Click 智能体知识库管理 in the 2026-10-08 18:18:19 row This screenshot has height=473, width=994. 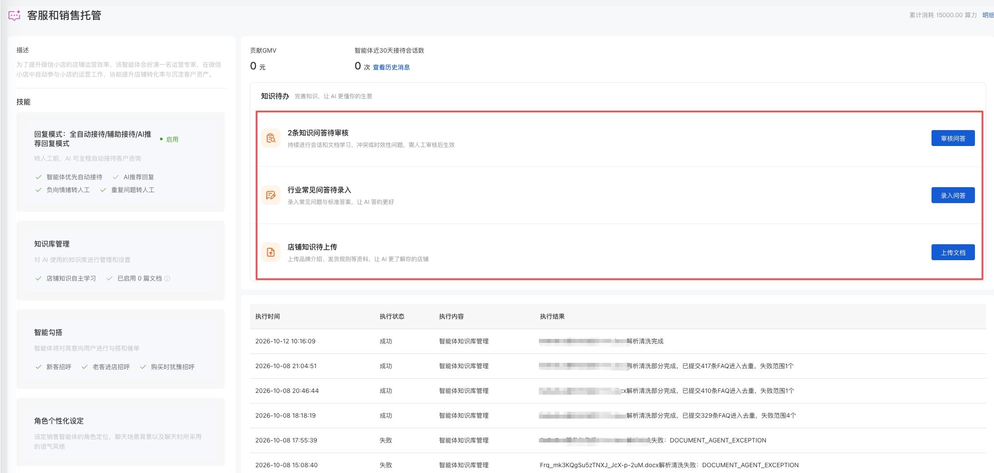464,415
